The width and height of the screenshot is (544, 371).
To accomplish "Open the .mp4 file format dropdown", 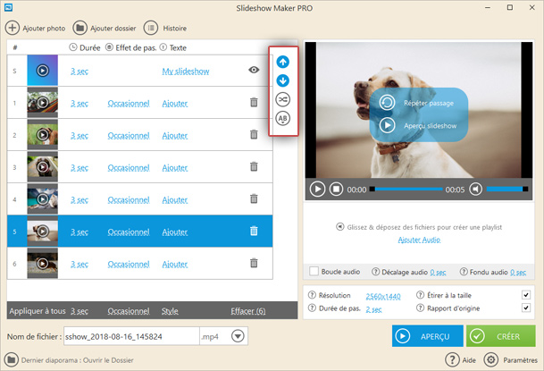I will pos(238,336).
